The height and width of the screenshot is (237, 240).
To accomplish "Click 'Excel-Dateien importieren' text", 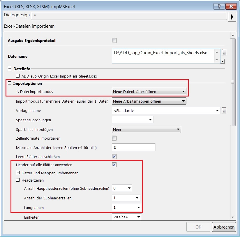I will point(29,26).
